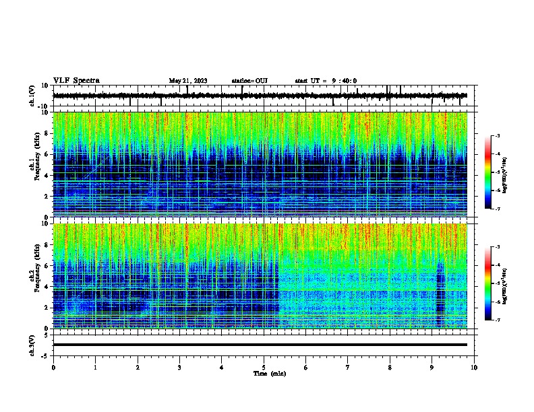Click the time axis tick label "10"
The image size is (534, 412).
click(x=474, y=368)
